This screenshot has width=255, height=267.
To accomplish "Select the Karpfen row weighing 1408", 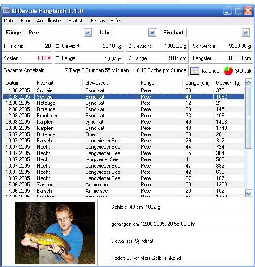I will [124, 122].
